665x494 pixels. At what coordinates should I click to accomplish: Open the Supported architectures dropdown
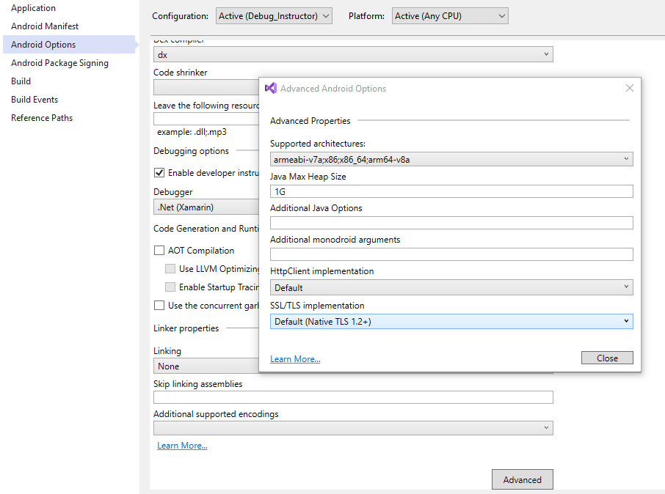point(451,159)
